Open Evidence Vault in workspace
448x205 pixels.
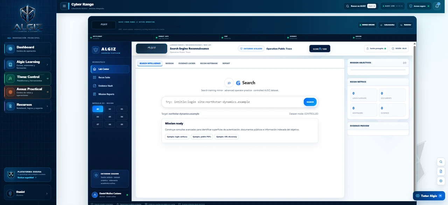(x=110, y=86)
